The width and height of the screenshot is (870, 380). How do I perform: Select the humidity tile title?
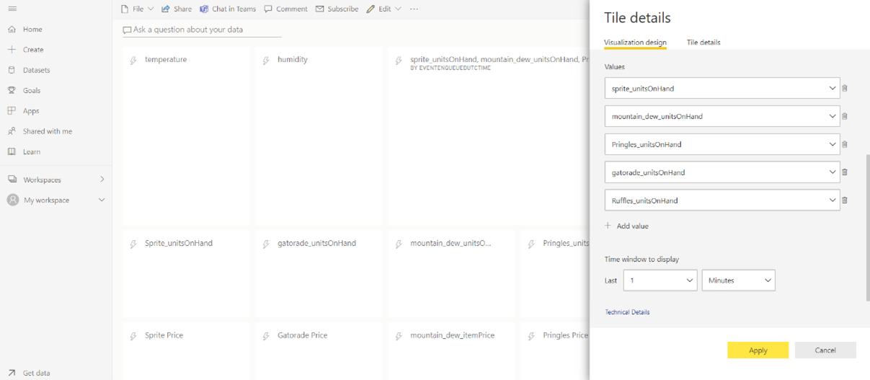click(x=293, y=59)
